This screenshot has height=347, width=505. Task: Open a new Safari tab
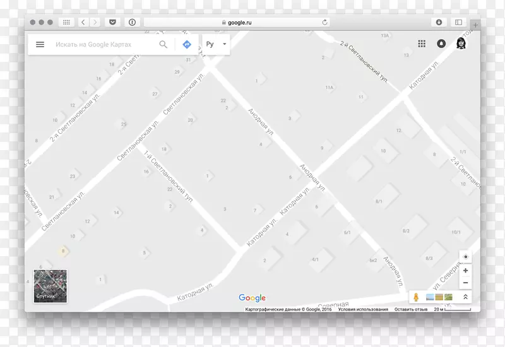(475, 25)
